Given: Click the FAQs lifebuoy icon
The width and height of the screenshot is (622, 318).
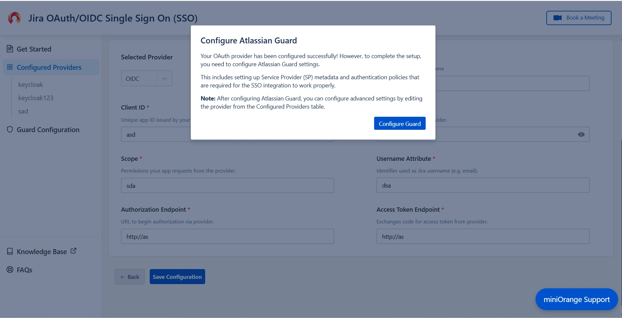Looking at the screenshot, I should point(10,270).
